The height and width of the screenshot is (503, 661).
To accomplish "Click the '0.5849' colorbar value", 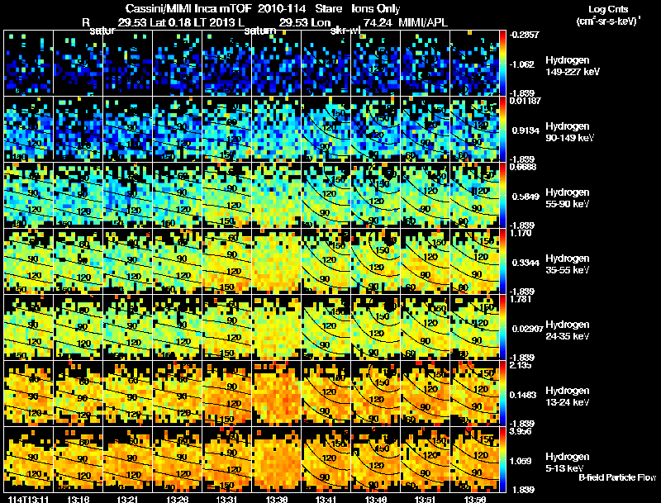I will tap(525, 197).
